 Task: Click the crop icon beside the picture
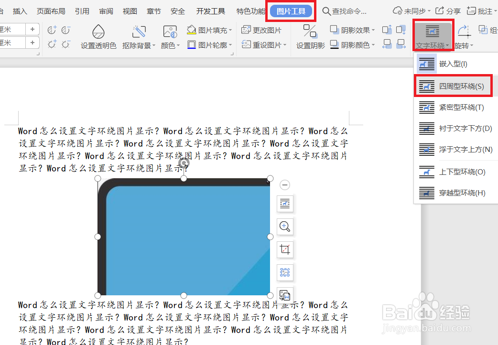click(x=284, y=249)
